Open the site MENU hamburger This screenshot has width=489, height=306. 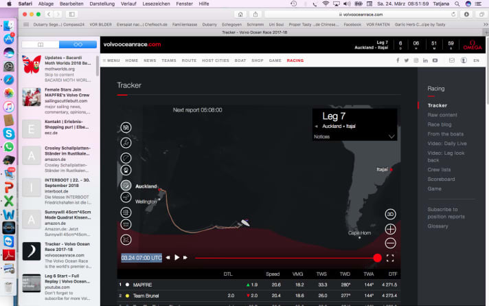click(111, 61)
